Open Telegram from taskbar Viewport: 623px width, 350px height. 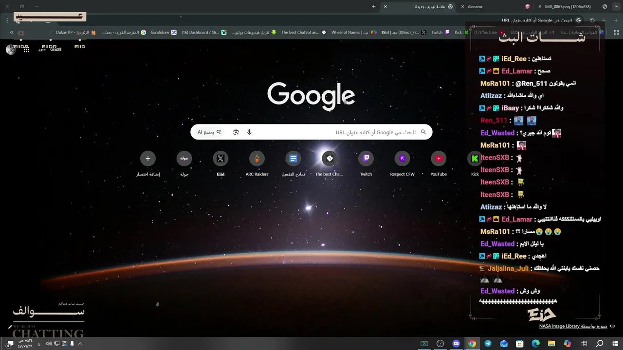click(x=488, y=344)
